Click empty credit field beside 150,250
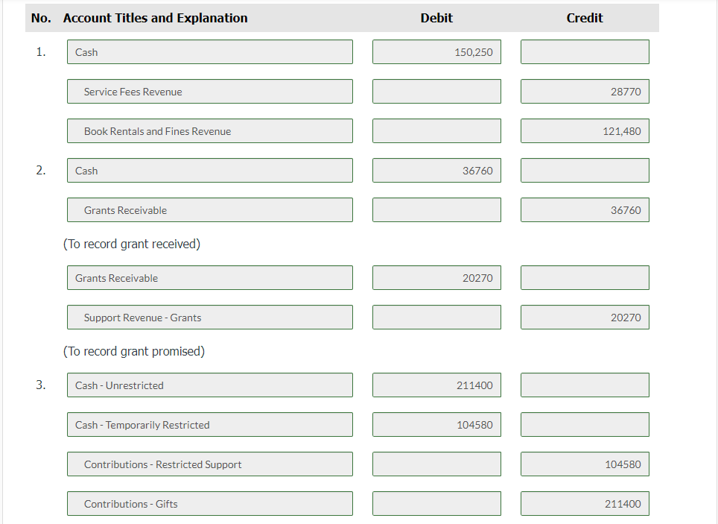The height and width of the screenshot is (524, 718). point(585,52)
